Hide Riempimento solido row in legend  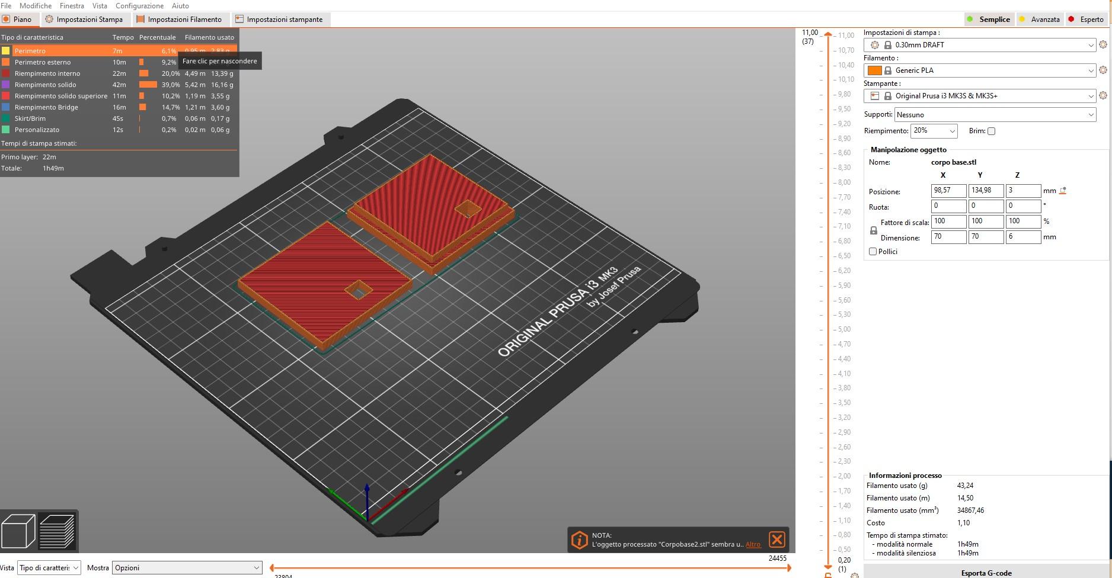coord(119,85)
